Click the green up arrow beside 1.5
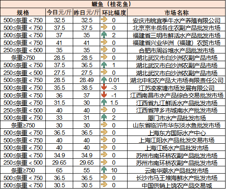Viewport: 226px width, 189px height. coord(104,102)
